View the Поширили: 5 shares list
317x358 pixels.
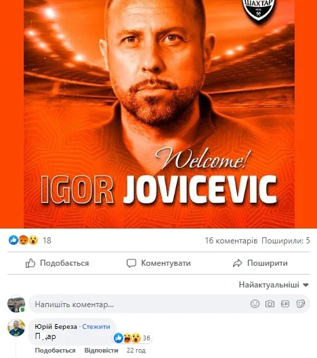(x=286, y=241)
